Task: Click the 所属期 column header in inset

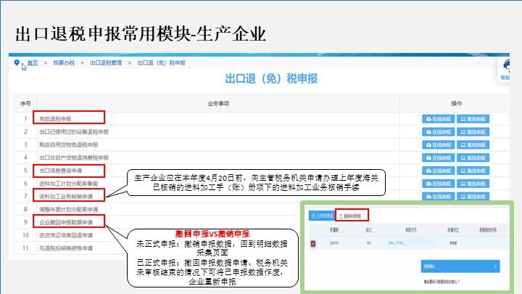Action: click(x=334, y=230)
